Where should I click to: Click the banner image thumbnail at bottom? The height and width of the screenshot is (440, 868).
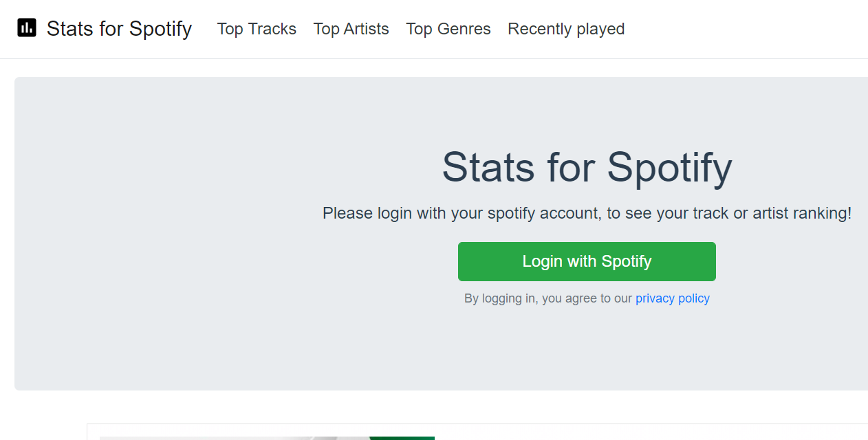pyautogui.click(x=267, y=437)
